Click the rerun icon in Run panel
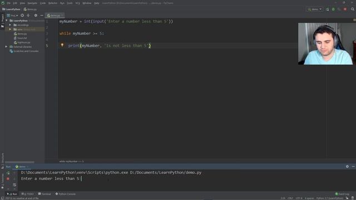 coord(8,173)
